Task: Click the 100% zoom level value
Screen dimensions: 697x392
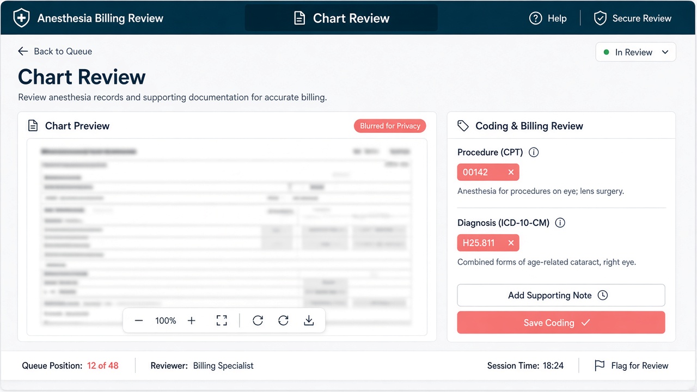Action: coord(166,321)
